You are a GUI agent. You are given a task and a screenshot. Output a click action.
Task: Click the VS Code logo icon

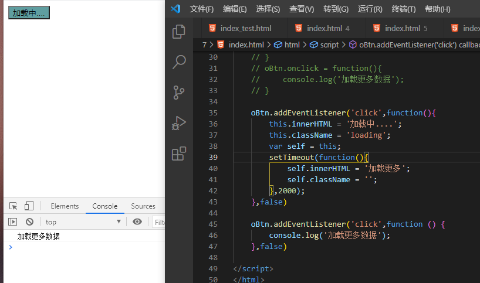click(x=175, y=9)
